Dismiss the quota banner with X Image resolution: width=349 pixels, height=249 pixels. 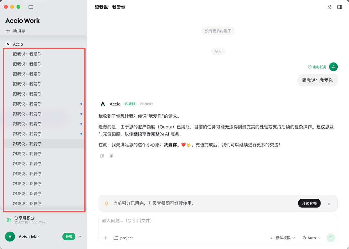pyautogui.click(x=329, y=204)
